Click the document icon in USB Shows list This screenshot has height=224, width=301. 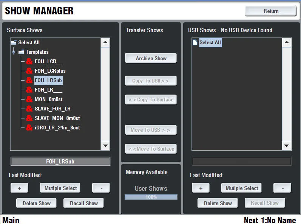coord(195,42)
